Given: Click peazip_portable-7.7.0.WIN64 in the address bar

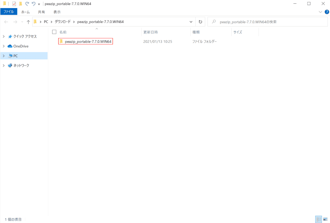Looking at the screenshot, I should click(x=100, y=22).
